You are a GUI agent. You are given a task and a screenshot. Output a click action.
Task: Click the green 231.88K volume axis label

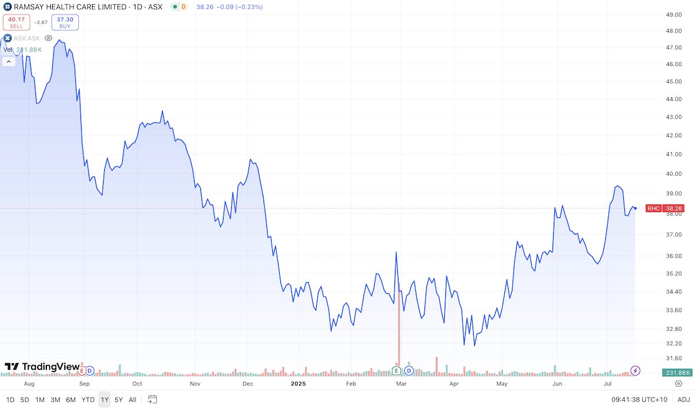pyautogui.click(x=676, y=372)
